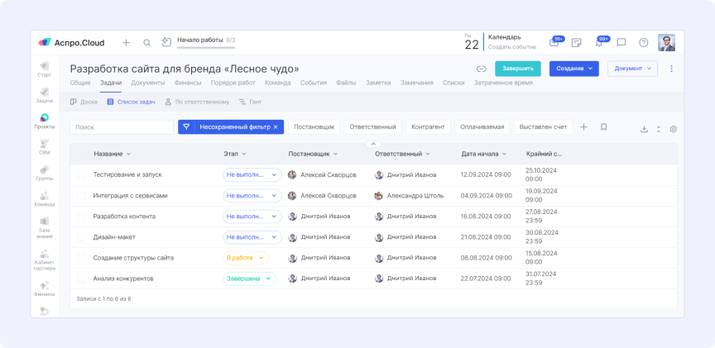Expand the Создание dropdown button
This screenshot has height=348, width=715.
[x=573, y=69]
